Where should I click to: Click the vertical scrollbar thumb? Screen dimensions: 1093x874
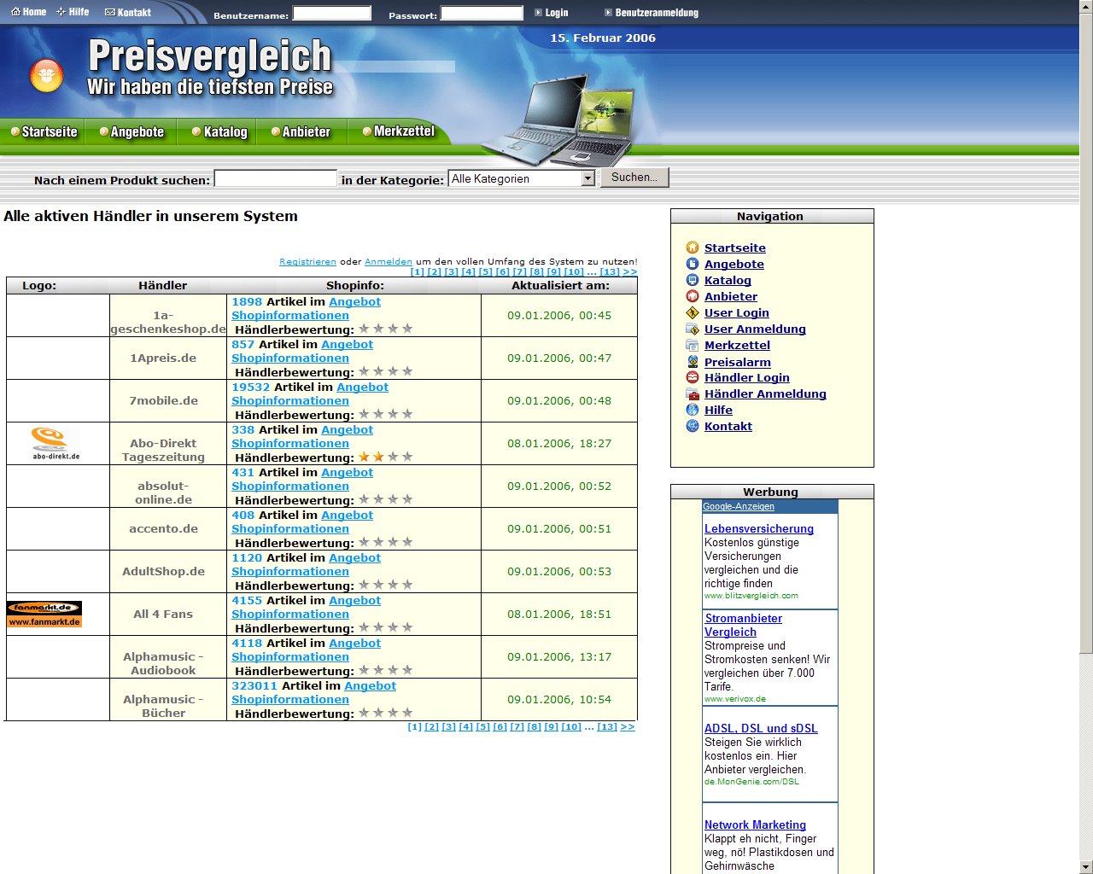point(1086,333)
